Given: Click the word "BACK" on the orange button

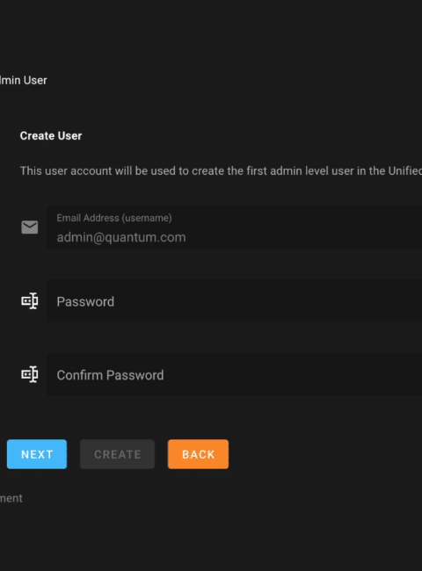Looking at the screenshot, I should click(x=198, y=454).
